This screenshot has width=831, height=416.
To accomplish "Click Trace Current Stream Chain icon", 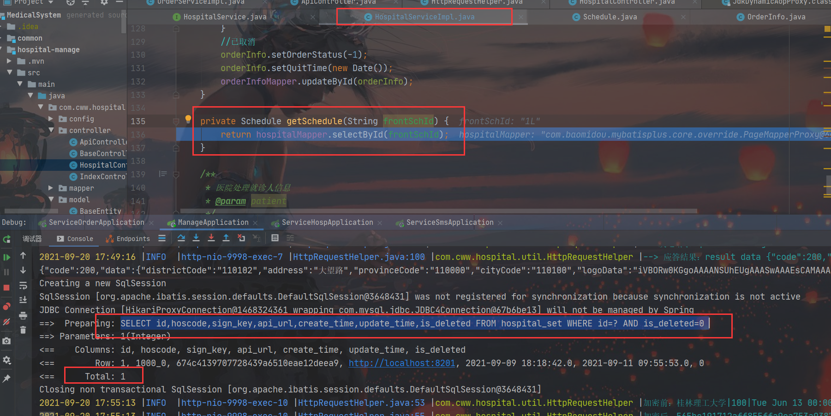I will (x=290, y=238).
